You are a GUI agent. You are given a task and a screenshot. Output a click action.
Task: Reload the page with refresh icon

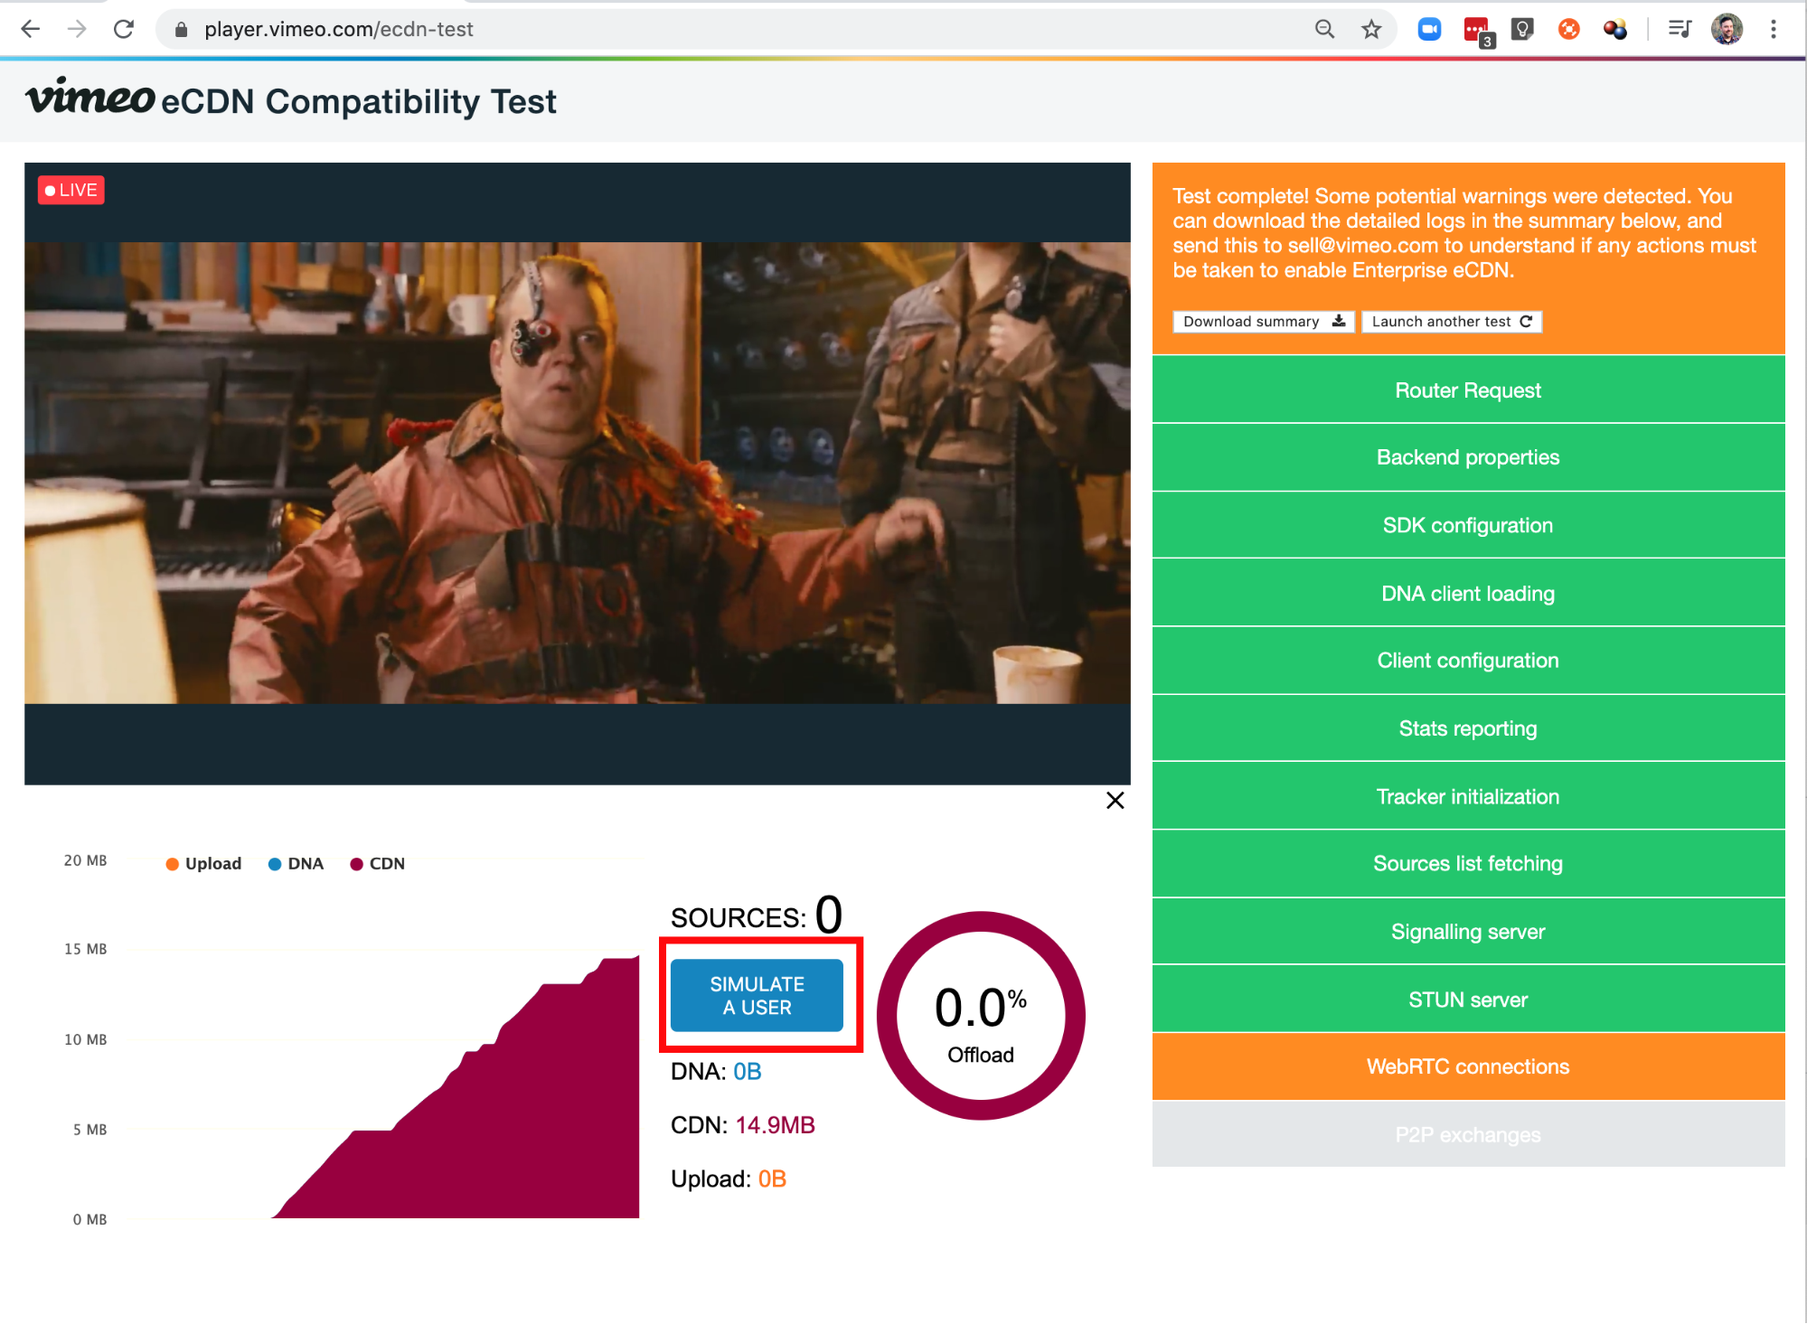pos(124,29)
